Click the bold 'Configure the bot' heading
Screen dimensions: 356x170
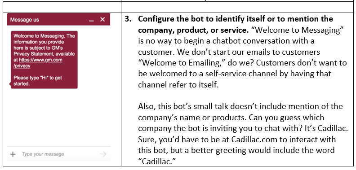click(x=236, y=24)
